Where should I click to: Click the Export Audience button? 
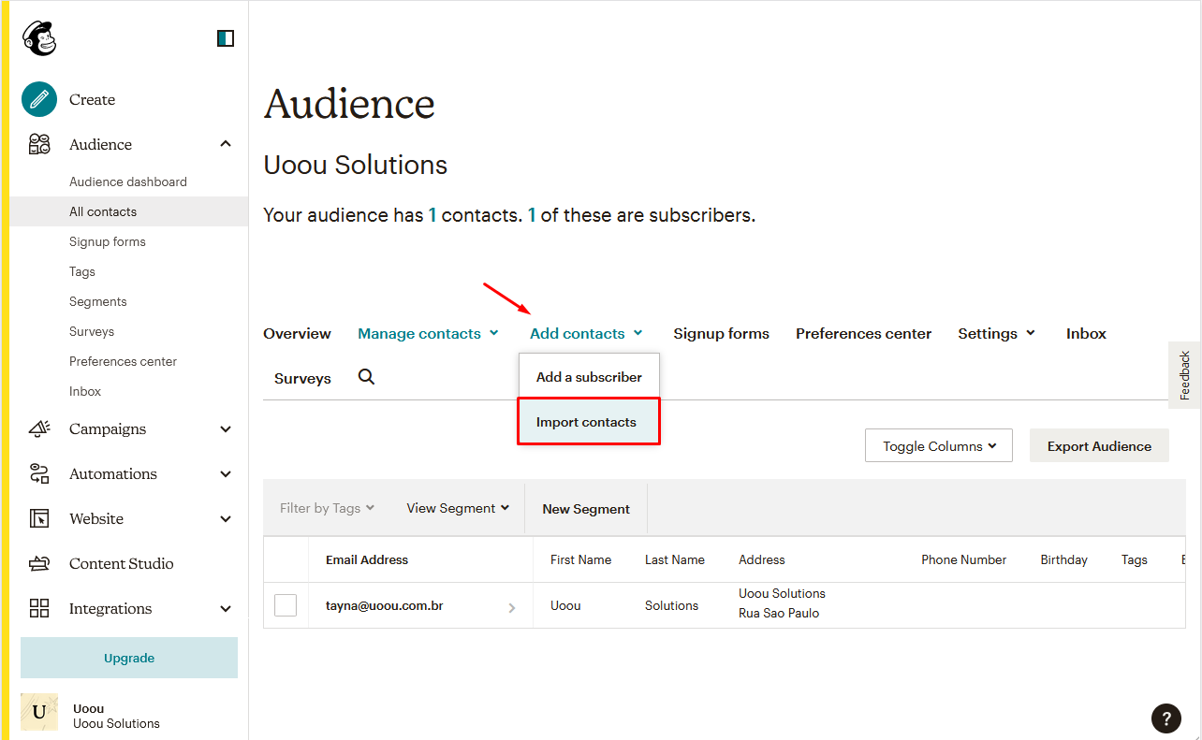pos(1099,446)
